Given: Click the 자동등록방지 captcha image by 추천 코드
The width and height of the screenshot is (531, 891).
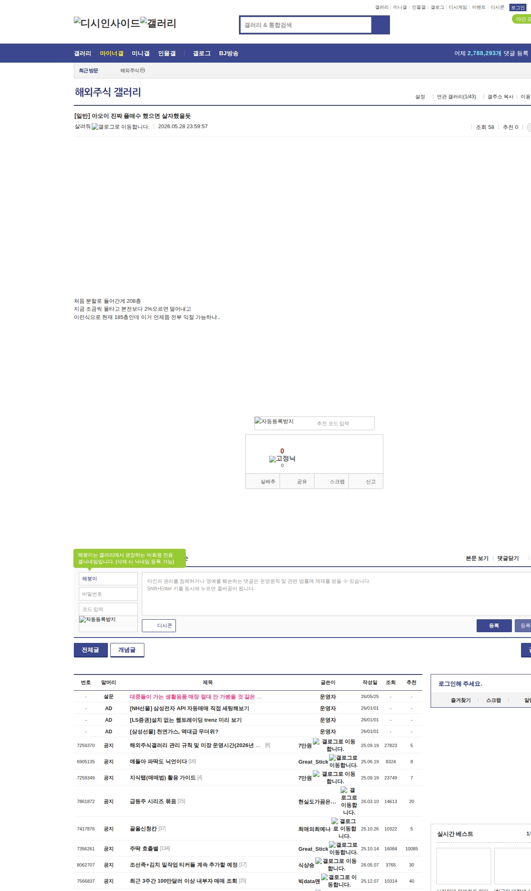Looking at the screenshot, I should click(274, 421).
